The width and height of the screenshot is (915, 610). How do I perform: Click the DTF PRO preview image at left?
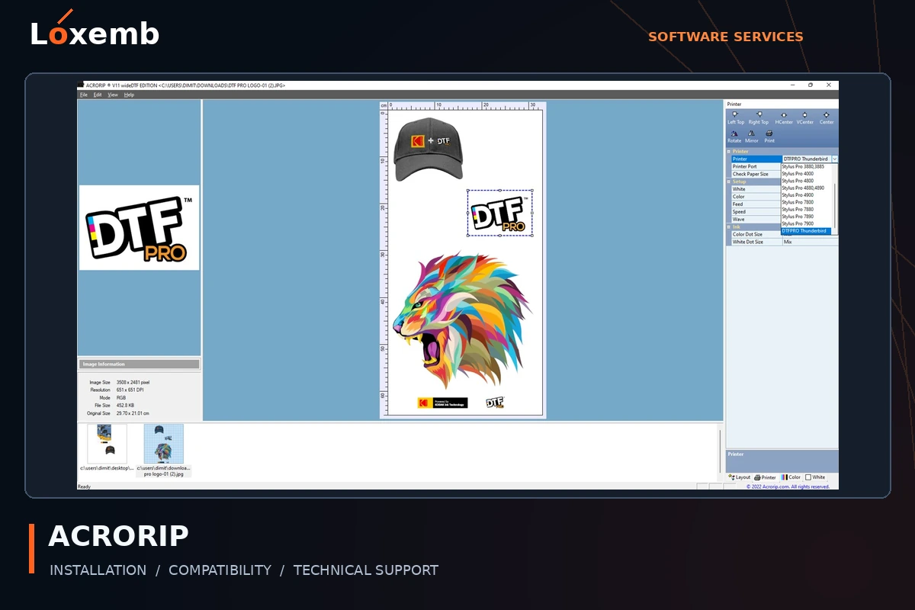[140, 227]
